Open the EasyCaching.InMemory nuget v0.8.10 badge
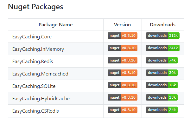 tap(123, 48)
